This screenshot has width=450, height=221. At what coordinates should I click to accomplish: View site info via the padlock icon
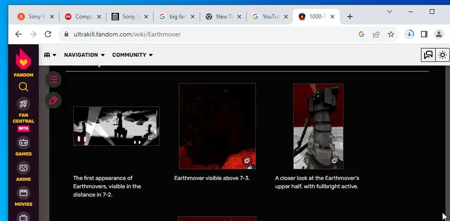click(66, 34)
